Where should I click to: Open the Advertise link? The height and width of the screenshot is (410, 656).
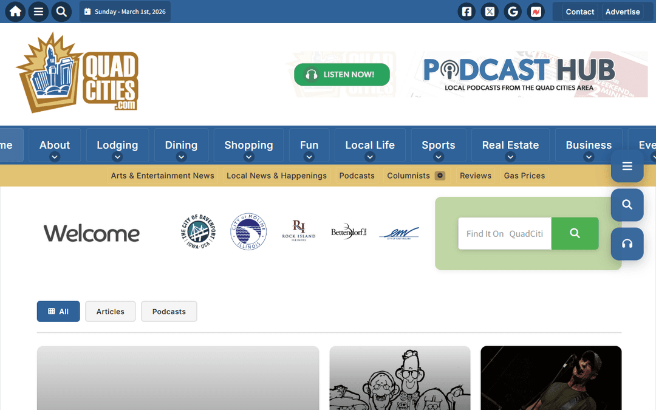623,12
